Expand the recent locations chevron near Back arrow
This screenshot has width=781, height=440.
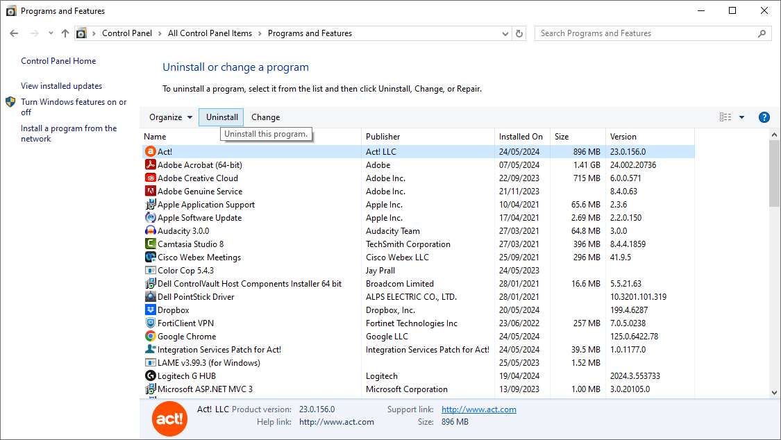50,33
